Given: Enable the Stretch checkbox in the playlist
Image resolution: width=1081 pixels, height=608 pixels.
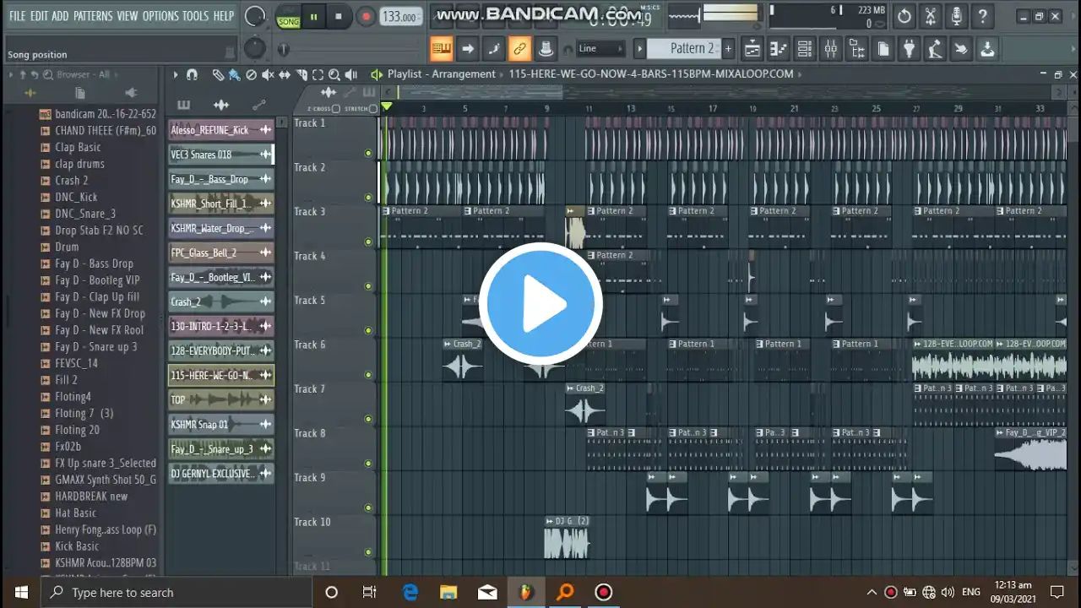Looking at the screenshot, I should point(373,109).
